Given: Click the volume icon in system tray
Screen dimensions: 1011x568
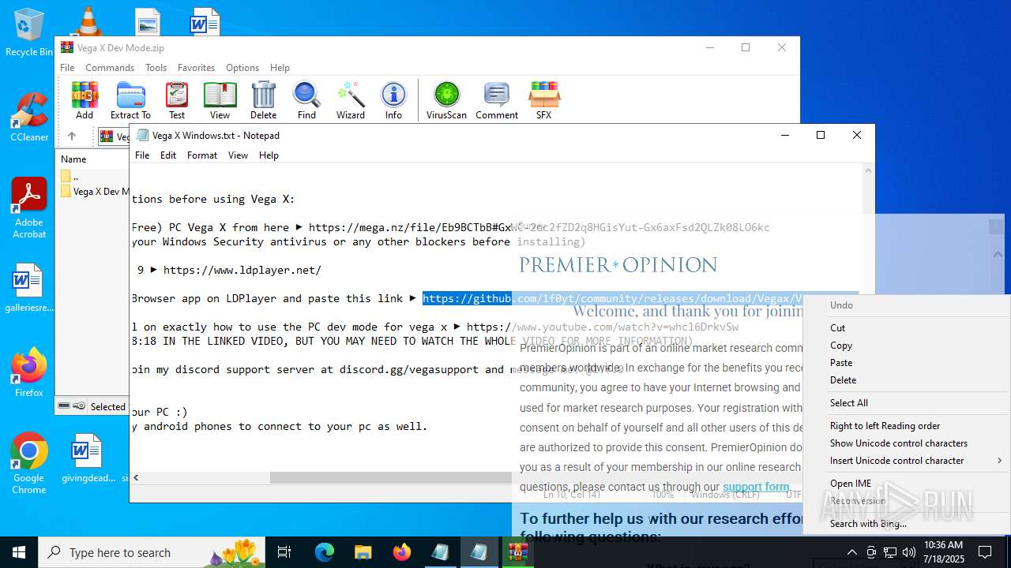Looking at the screenshot, I should click(909, 552).
